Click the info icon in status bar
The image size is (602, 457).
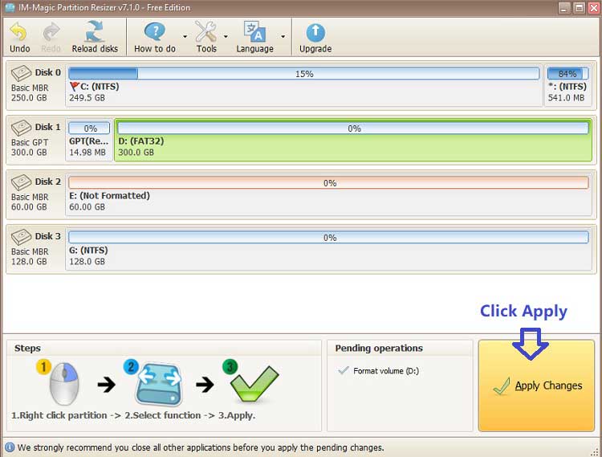coord(10,447)
